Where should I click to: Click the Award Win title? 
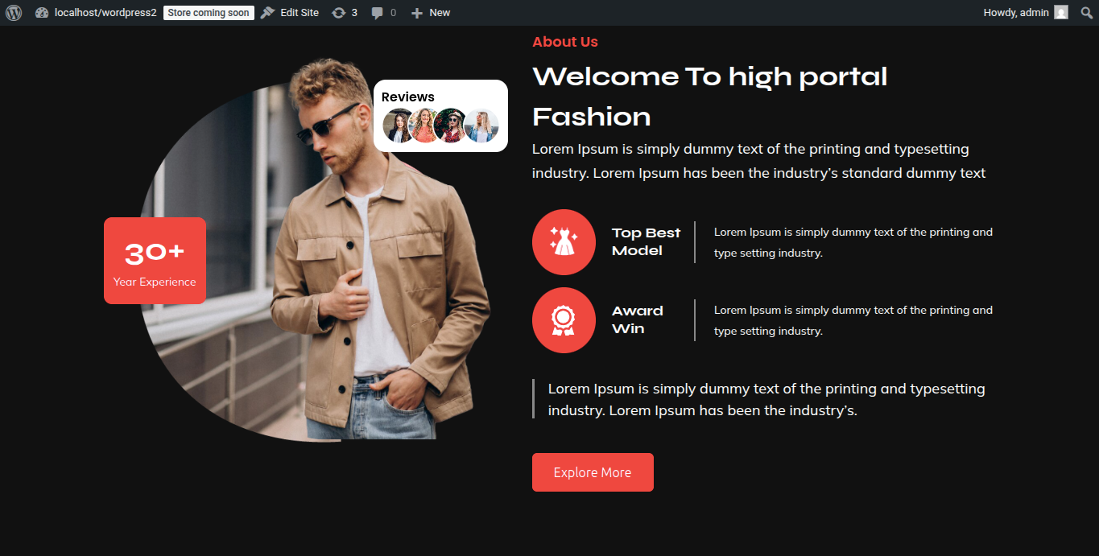point(638,319)
